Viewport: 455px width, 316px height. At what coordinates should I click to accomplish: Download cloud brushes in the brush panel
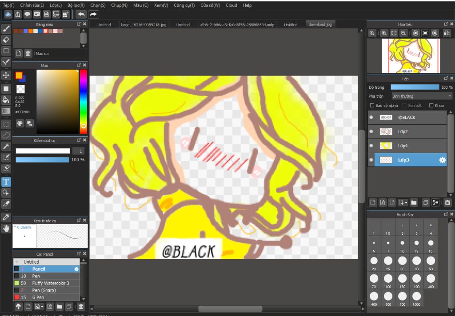click(18, 306)
